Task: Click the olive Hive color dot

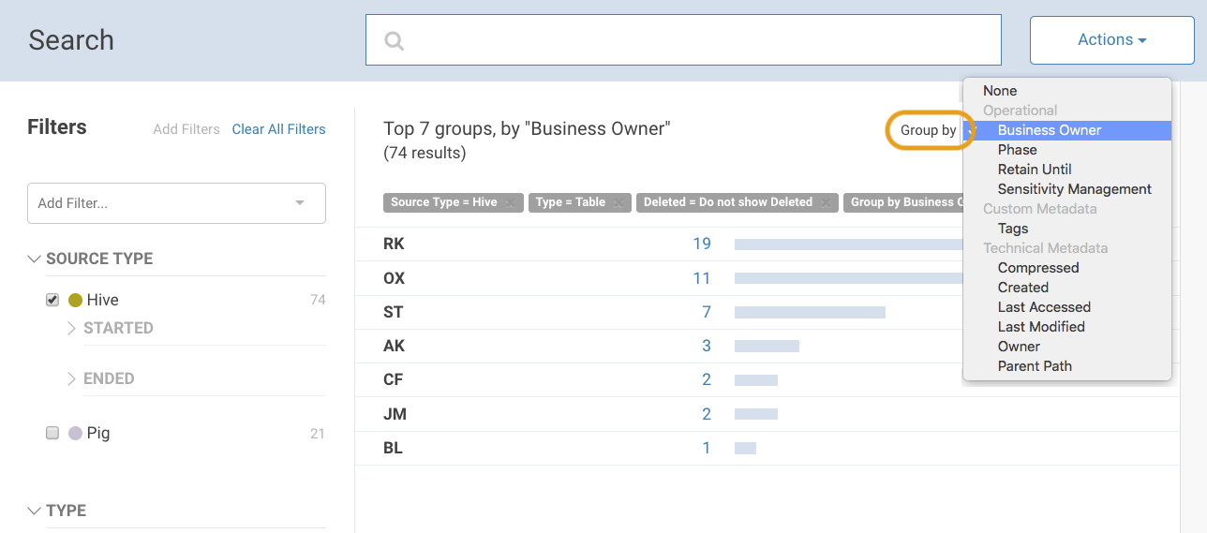Action: pyautogui.click(x=75, y=301)
